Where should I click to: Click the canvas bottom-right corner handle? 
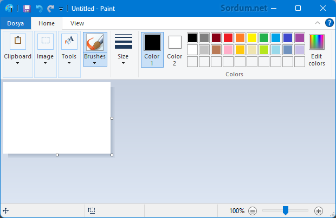(112, 155)
